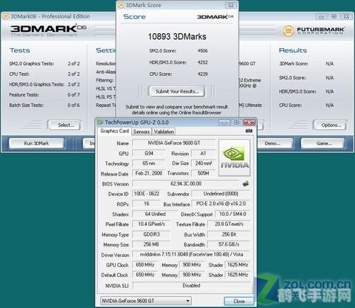Click the Close button in GPU-Z
Image resolution: width=355 pixels, height=308 pixels.
pos(239,301)
